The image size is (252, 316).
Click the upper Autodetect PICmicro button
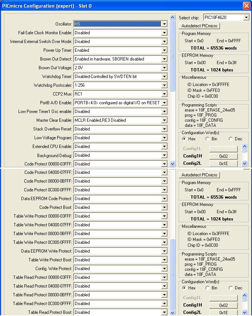(199, 26)
